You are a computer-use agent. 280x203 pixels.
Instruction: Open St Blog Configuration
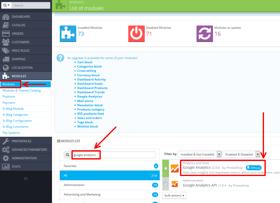click(17, 121)
